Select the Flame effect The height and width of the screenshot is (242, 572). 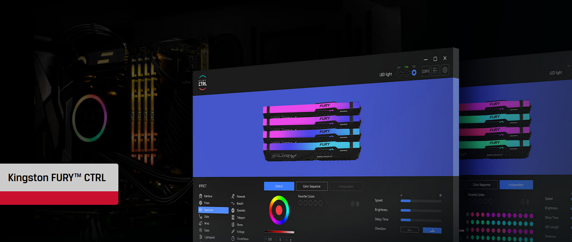(237, 225)
